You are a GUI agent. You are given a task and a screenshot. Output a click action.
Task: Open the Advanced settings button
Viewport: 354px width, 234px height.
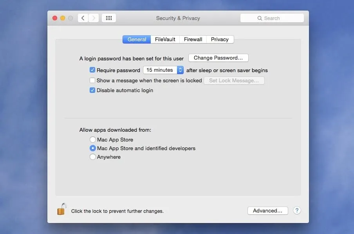click(268, 210)
